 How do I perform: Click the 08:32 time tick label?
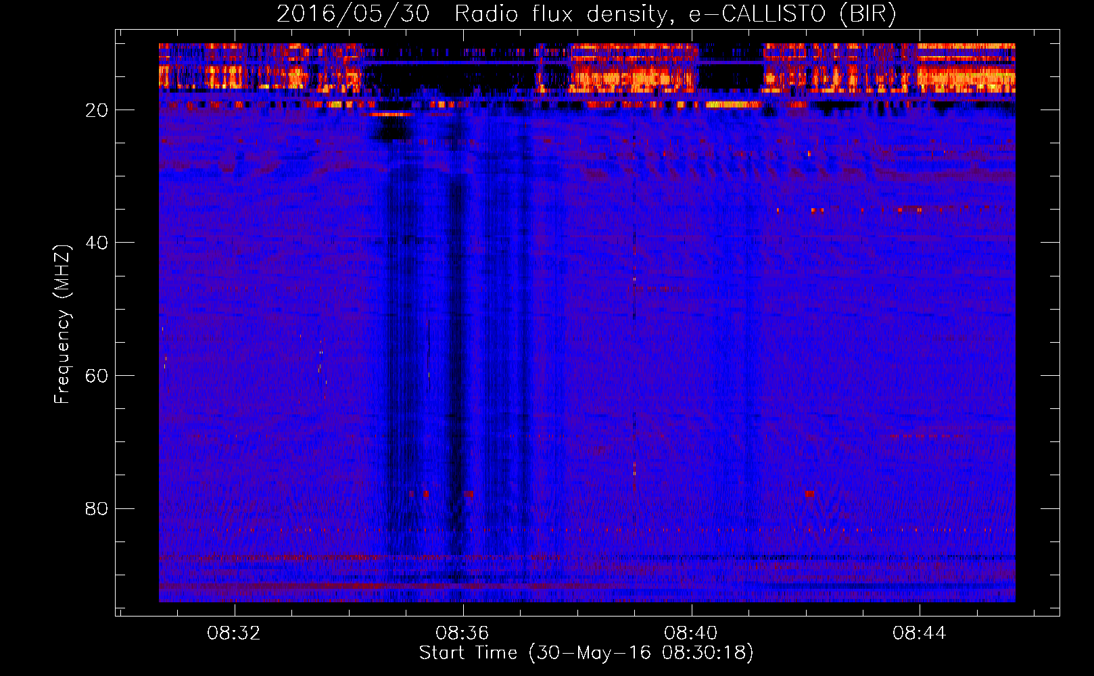[234, 633]
